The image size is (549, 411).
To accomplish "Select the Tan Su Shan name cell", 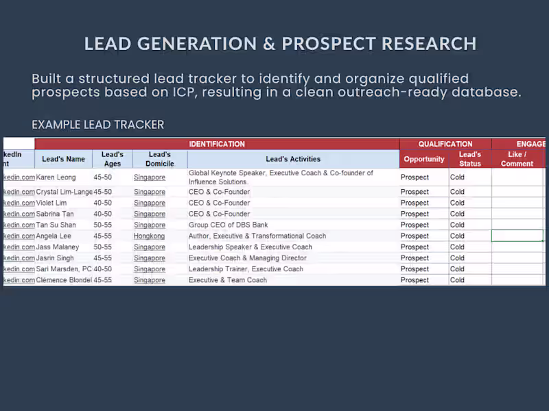I will click(63, 225).
